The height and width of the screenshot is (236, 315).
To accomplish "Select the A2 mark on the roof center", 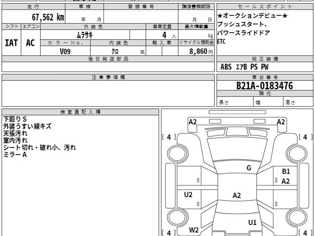I will point(237,195).
